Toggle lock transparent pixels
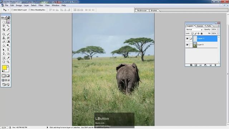This screenshot has height=129, width=229. point(193,33)
